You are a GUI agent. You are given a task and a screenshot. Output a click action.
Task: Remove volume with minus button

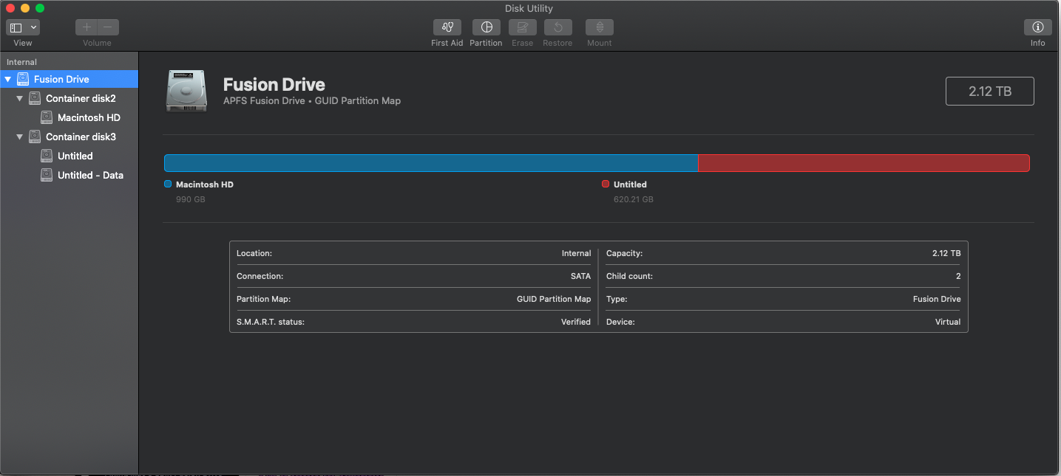tap(108, 27)
